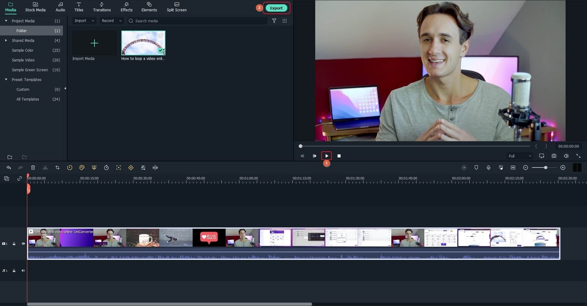Add a marker with shield icon
Screen dimensions: 587x306
coord(476,168)
